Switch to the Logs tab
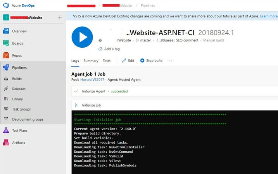The image size is (278, 174). [x=75, y=61]
